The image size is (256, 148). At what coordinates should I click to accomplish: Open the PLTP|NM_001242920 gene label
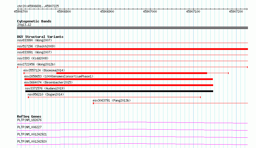(x=32, y=141)
